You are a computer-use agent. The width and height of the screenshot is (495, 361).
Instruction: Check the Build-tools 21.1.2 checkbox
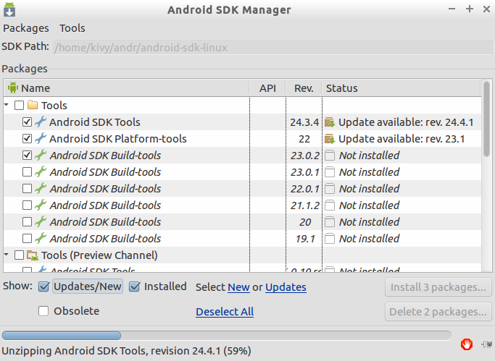(x=27, y=205)
